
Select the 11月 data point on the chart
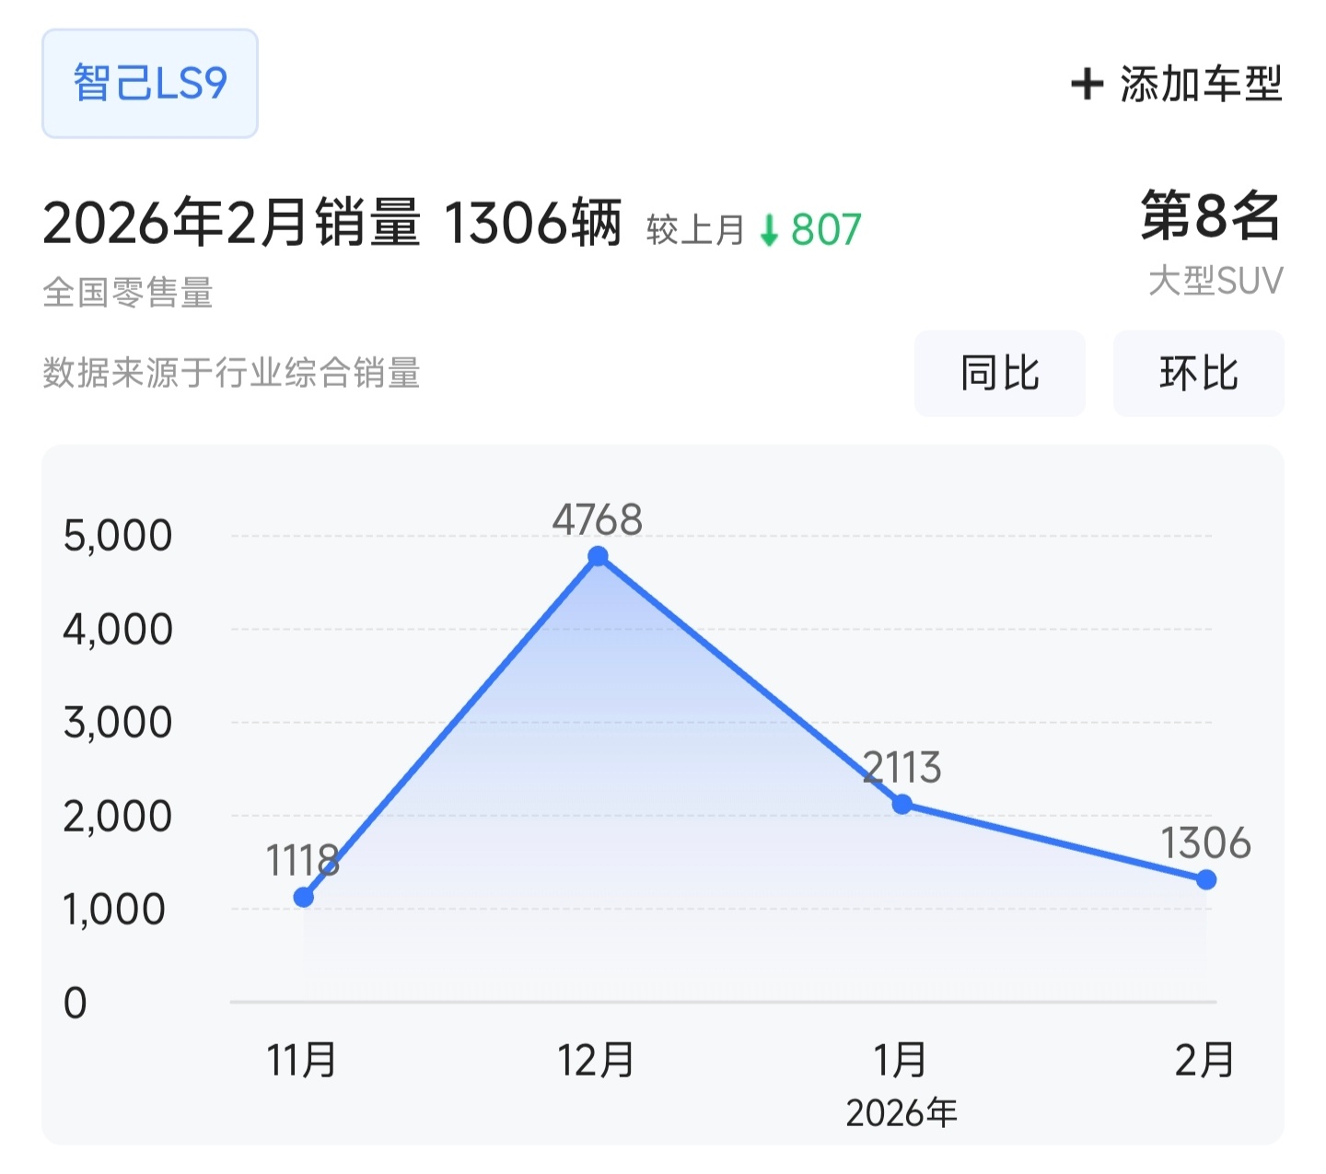pyautogui.click(x=304, y=897)
